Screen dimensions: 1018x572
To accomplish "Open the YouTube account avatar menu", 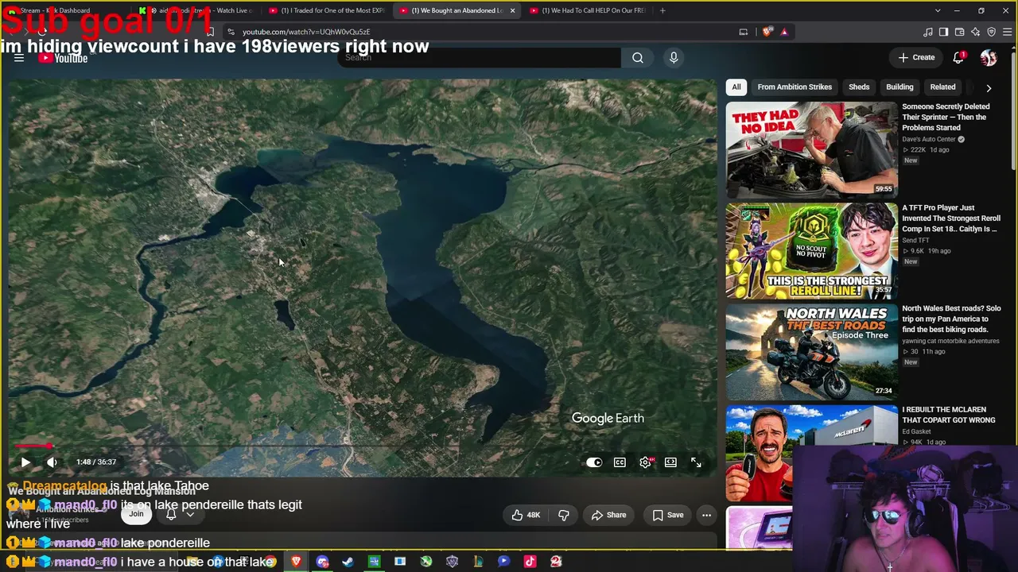I will 989,57.
